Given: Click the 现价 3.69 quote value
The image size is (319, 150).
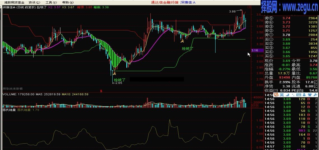Looking at the screenshot, I should tap(286, 61).
